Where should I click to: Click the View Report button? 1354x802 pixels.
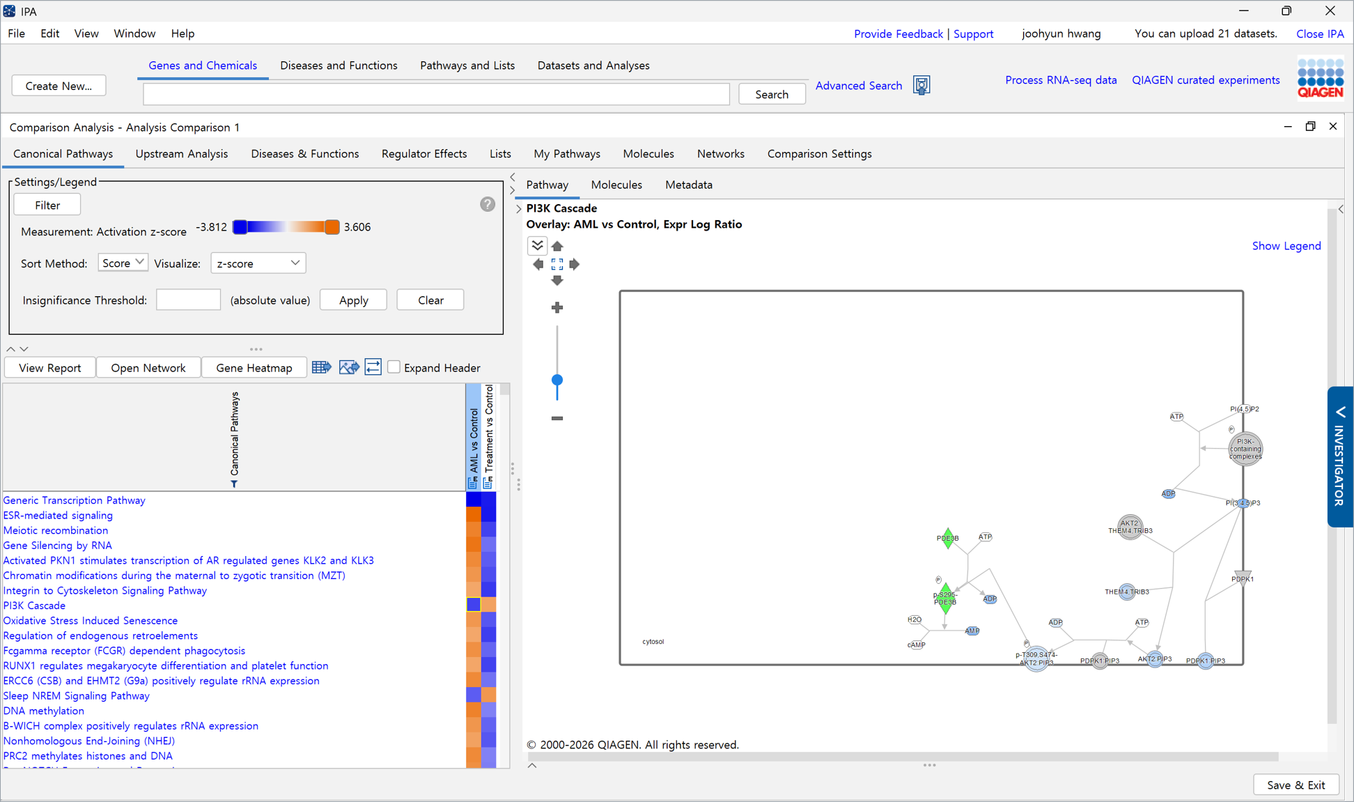coord(49,367)
